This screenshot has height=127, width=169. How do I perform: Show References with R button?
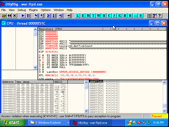(x=130, y=16)
